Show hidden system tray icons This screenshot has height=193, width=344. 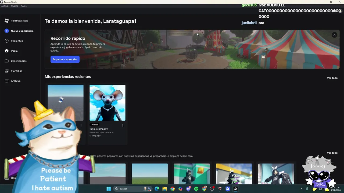(x=301, y=189)
